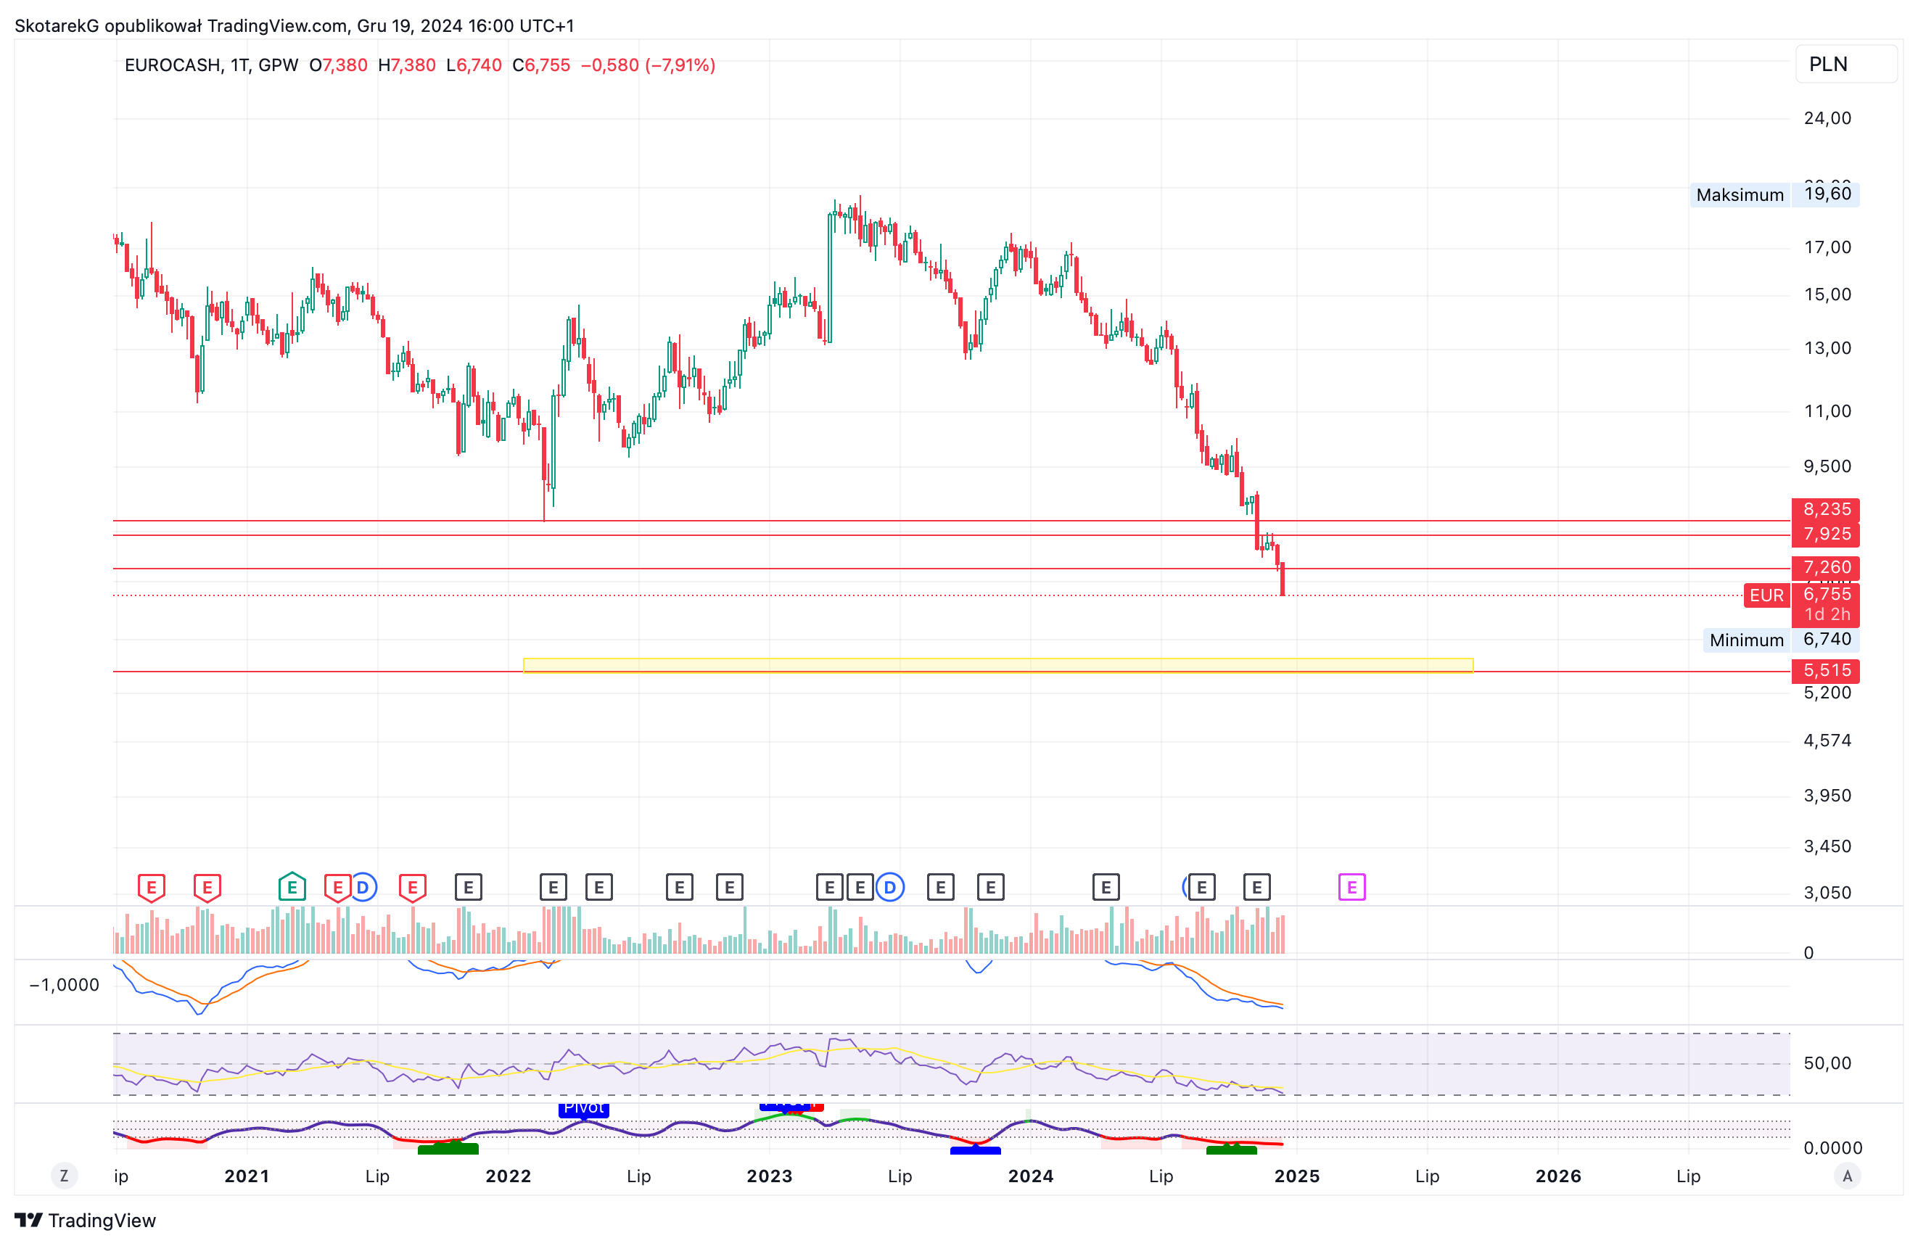The image size is (1918, 1246).
Task: Open the TradingView logo link
Action: point(86,1220)
